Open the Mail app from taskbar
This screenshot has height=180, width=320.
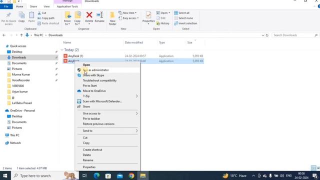point(120,175)
